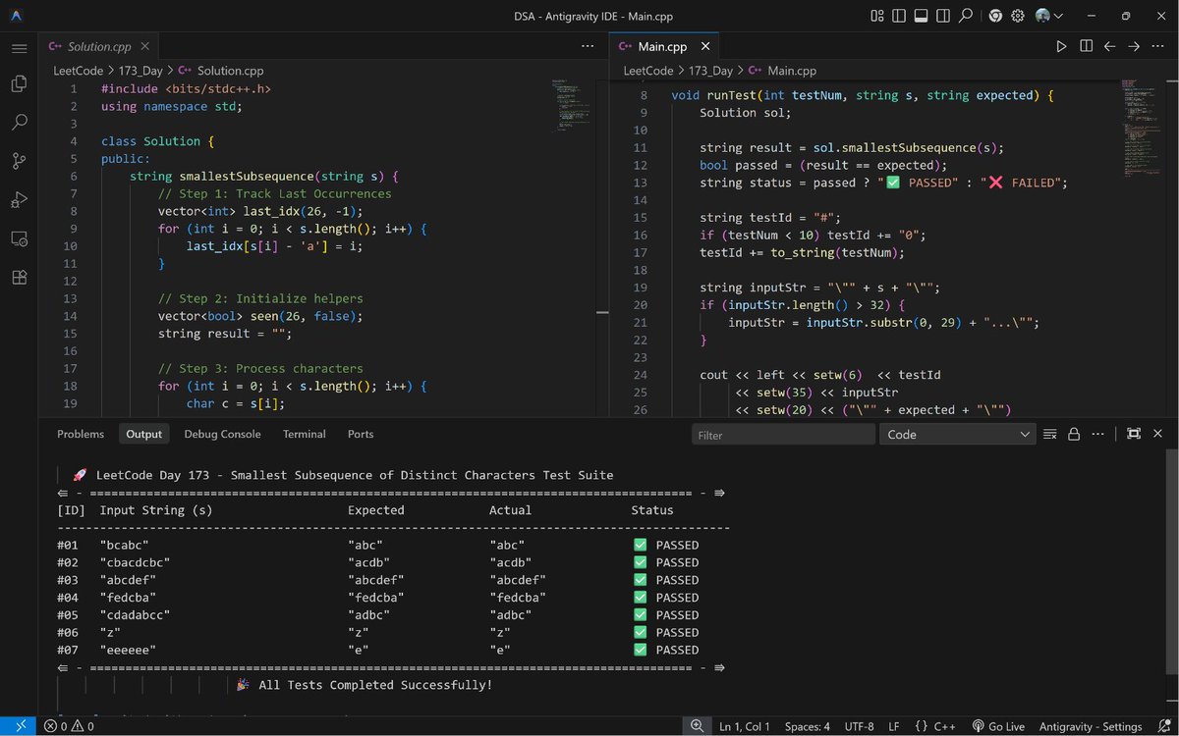Switch to the Main.cpp tab
Screen dimensions: 1179x736
coord(662,46)
